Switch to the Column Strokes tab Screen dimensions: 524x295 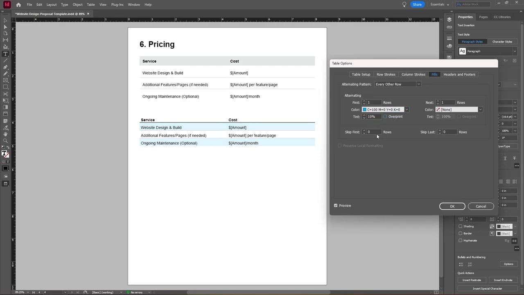[413, 74]
